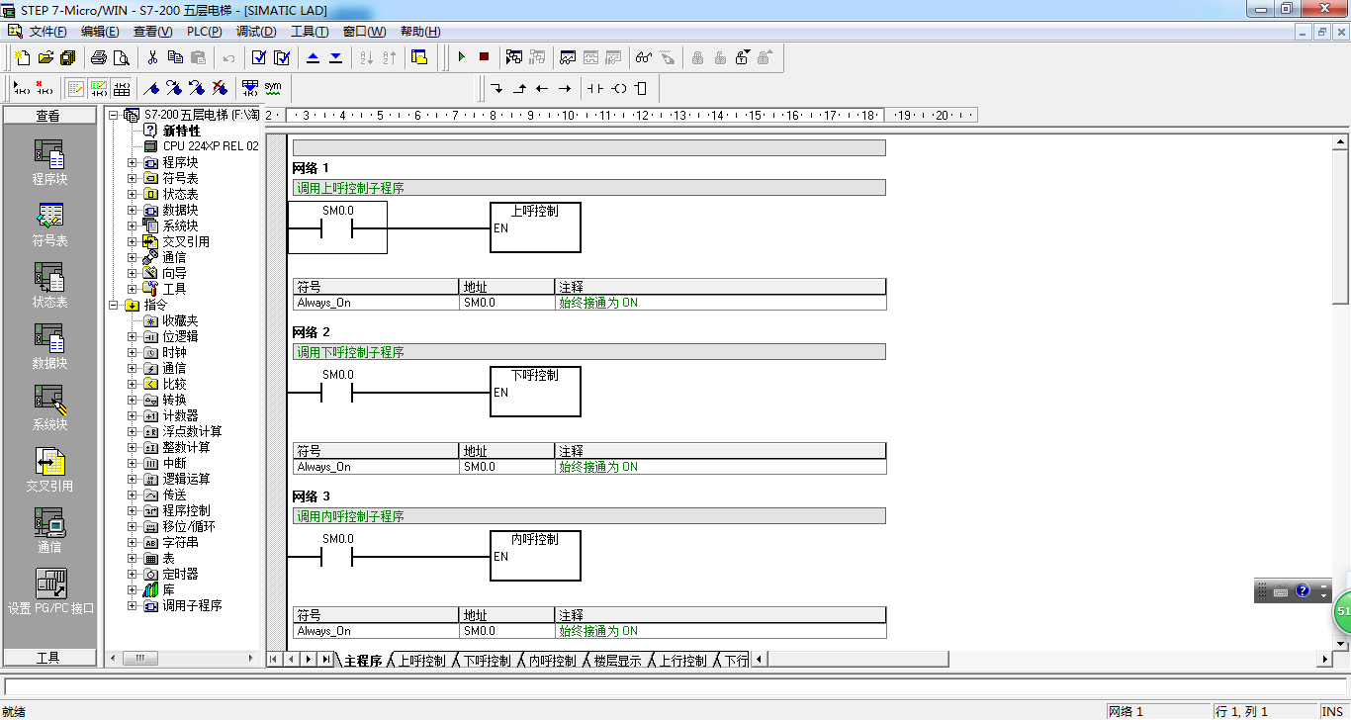This screenshot has height=720, width=1351.
Task: Insert a box from the LAD toolbar
Action: coord(641,88)
